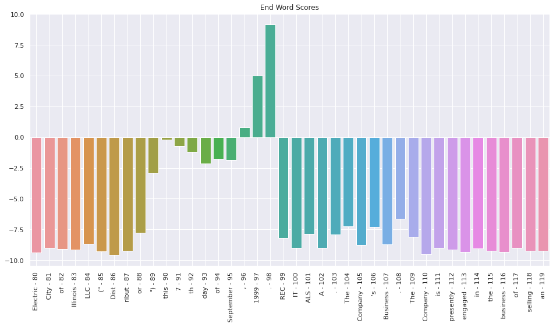Click the REC - 99 teal bar
Image resolution: width=560 pixels, height=327 pixels.
pyautogui.click(x=283, y=187)
